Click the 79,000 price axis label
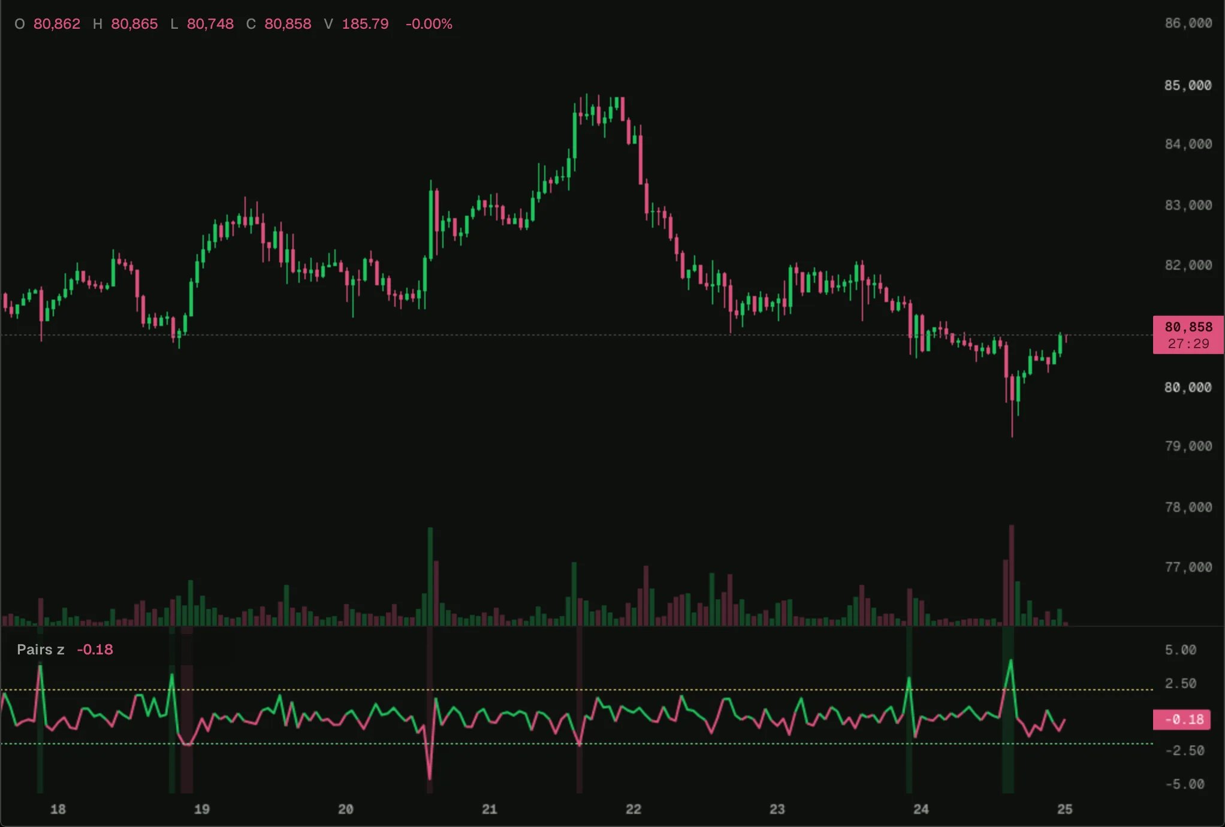Screen dimensions: 1225x827 click(x=1188, y=446)
